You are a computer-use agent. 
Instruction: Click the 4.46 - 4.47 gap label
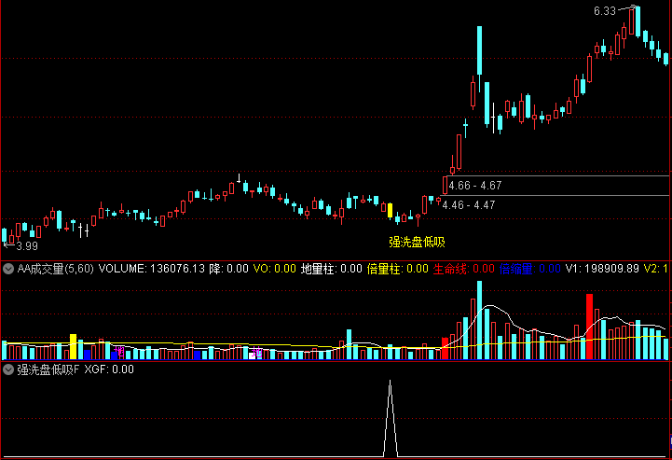pos(469,205)
